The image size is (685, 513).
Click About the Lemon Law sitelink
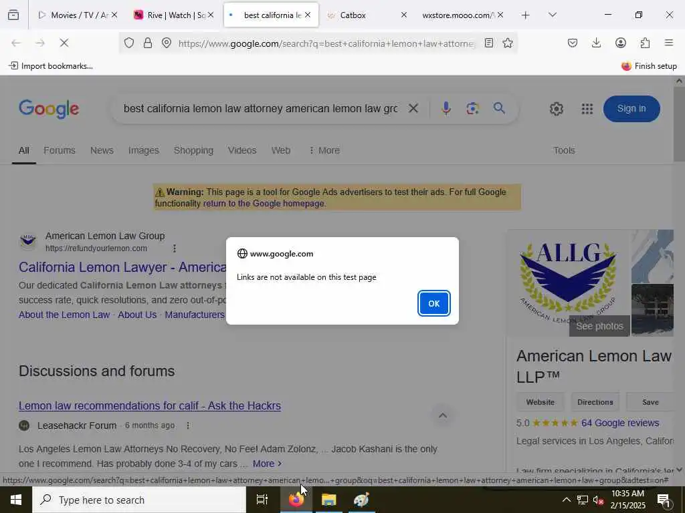(x=64, y=315)
